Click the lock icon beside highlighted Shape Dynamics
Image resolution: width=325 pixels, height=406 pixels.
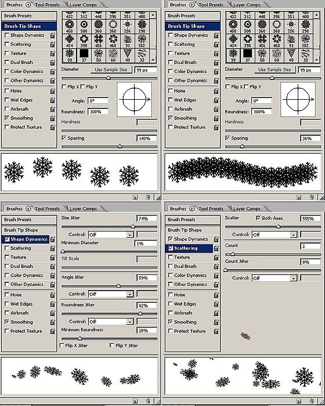pos(53,239)
